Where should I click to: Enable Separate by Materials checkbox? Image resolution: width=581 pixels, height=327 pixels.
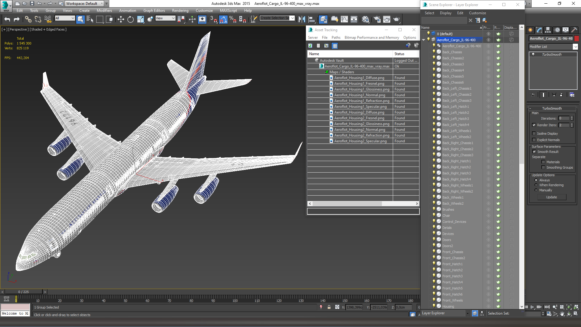[x=543, y=162]
